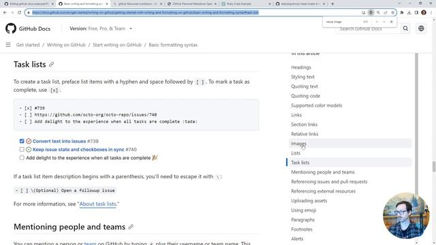Screen dimensions: 436x245
Task: Open the Version Free, Pro, & Team dropdown
Action: pos(101,29)
